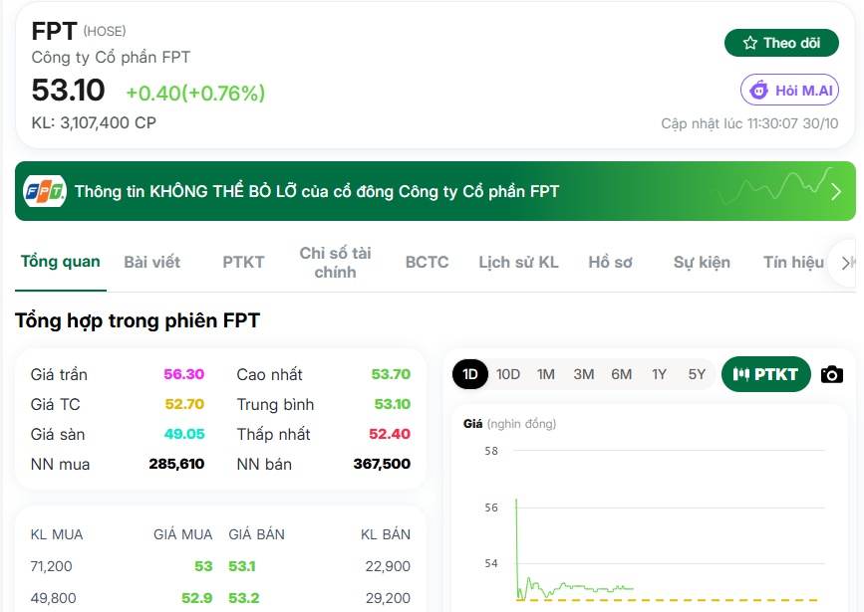864x612 pixels.
Task: Go to Chỉ số tài chính tab
Action: click(335, 263)
